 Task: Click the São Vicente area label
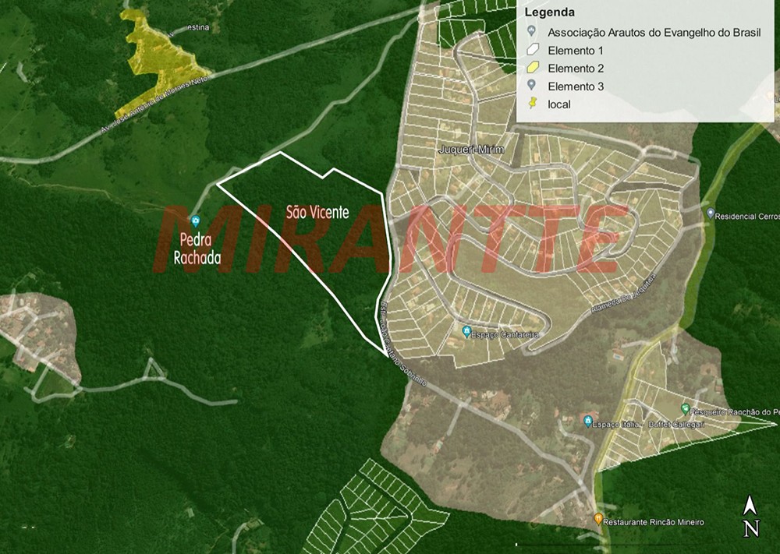(x=317, y=212)
